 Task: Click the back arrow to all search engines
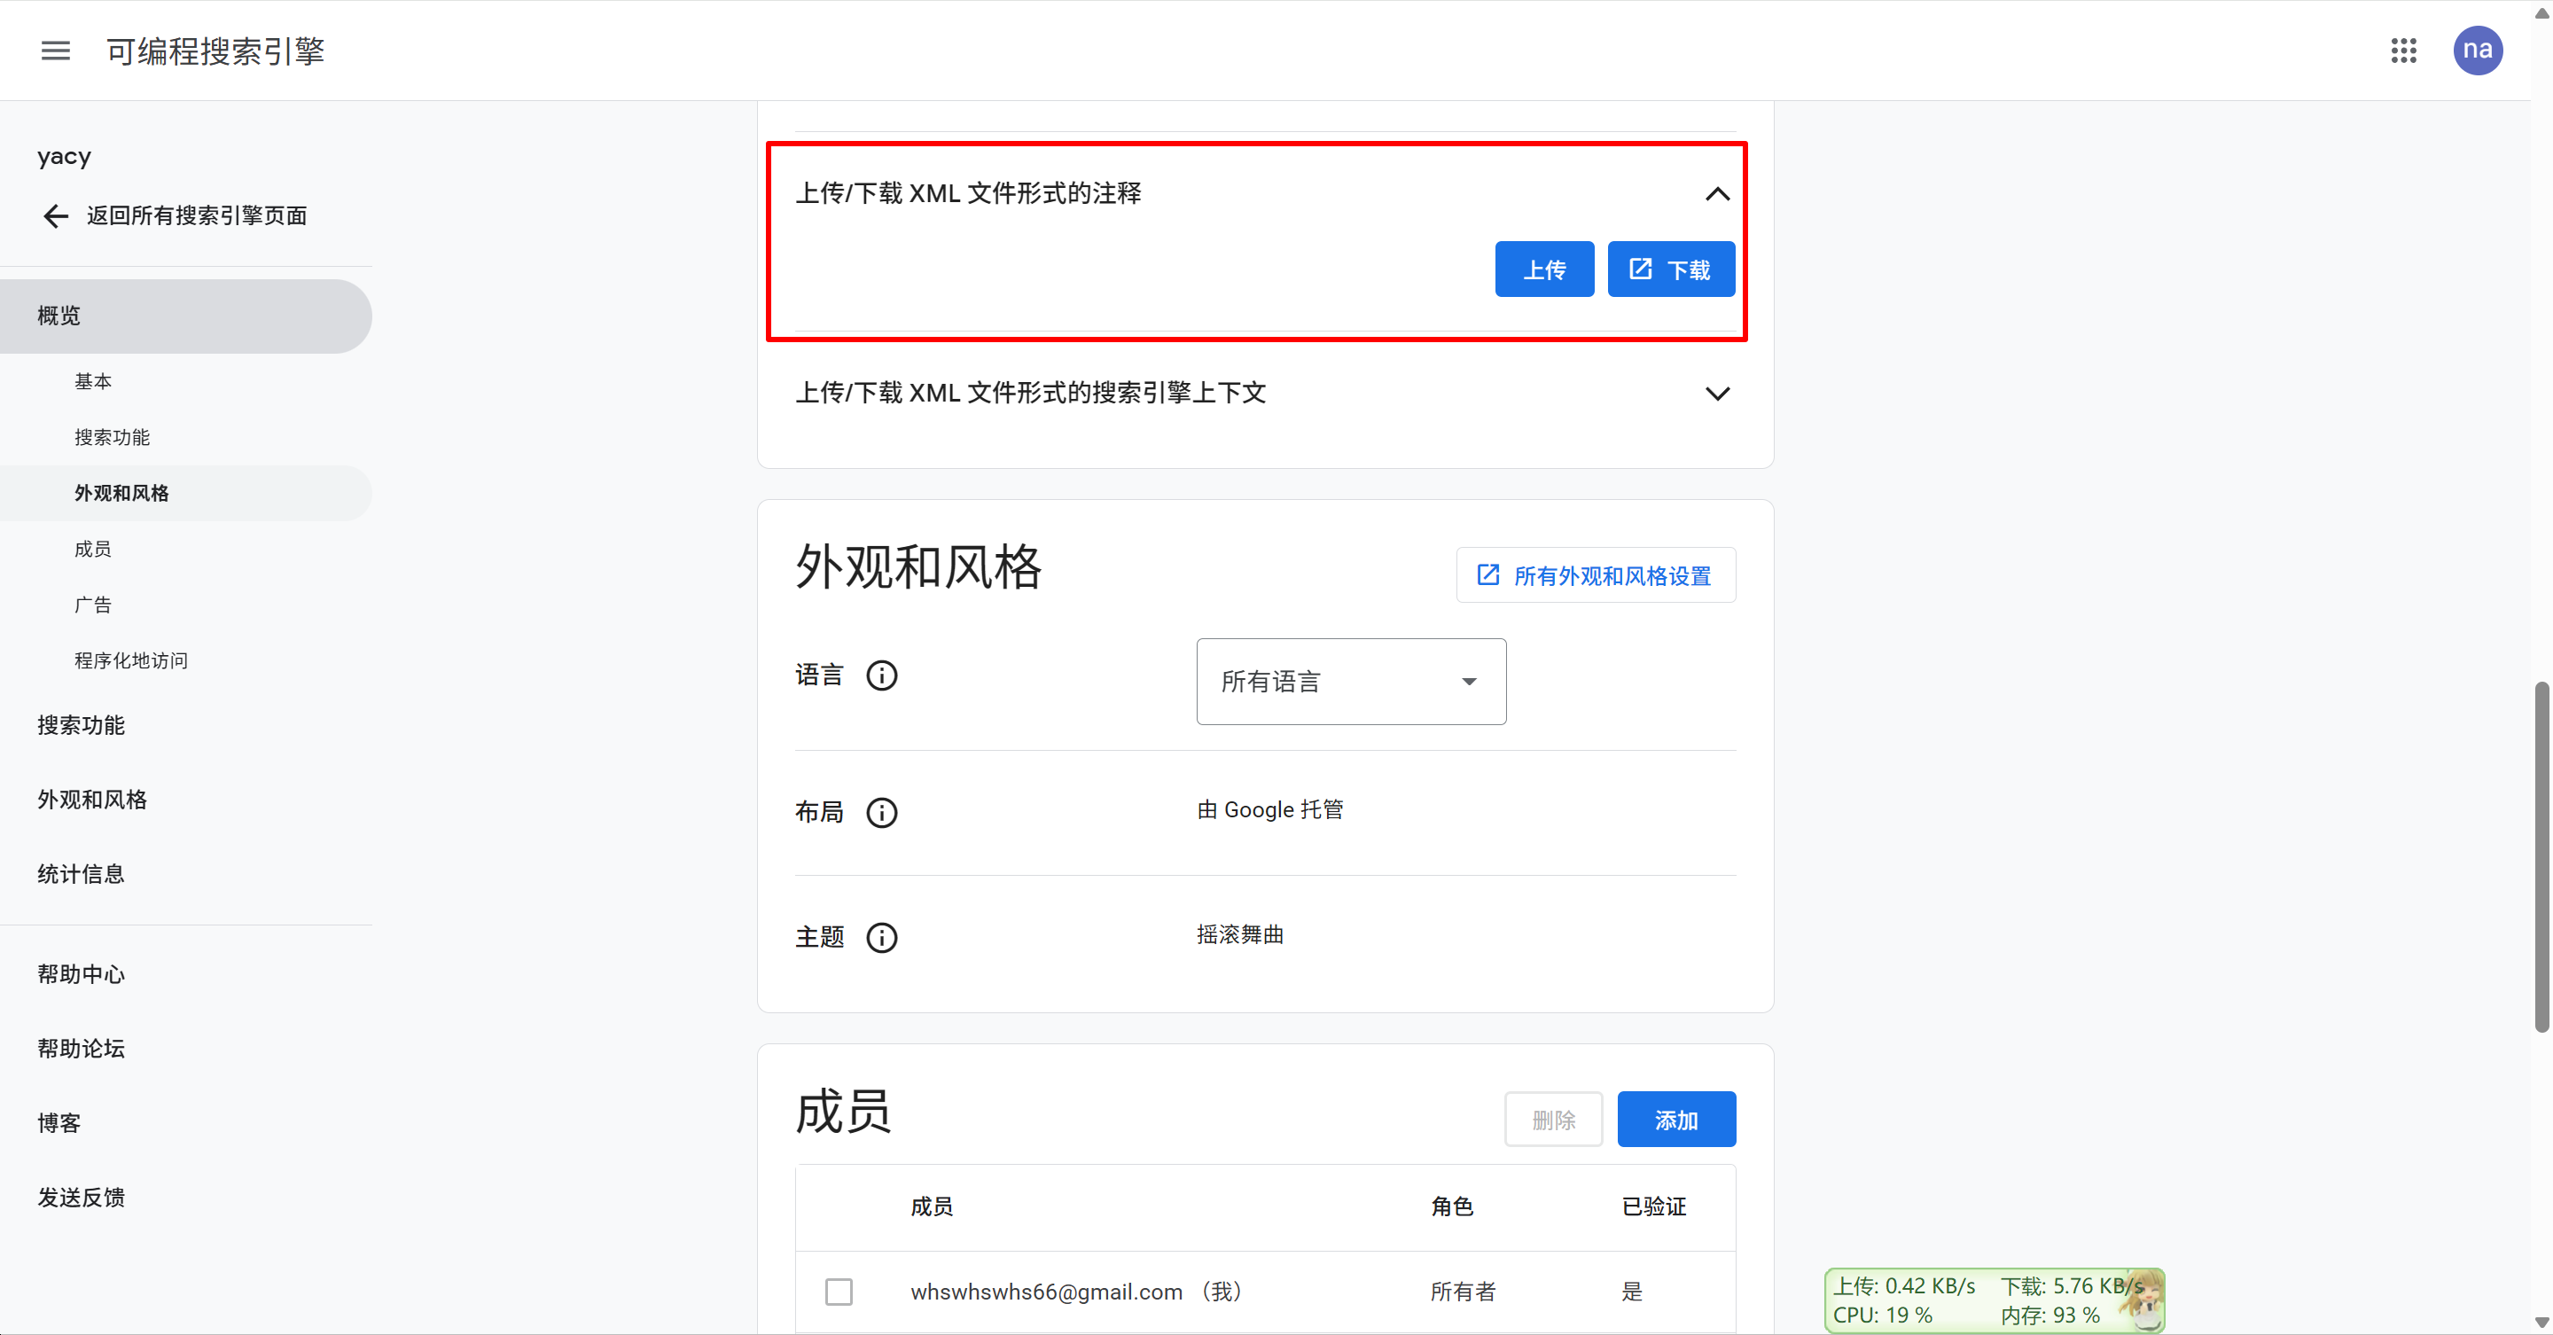(x=56, y=216)
